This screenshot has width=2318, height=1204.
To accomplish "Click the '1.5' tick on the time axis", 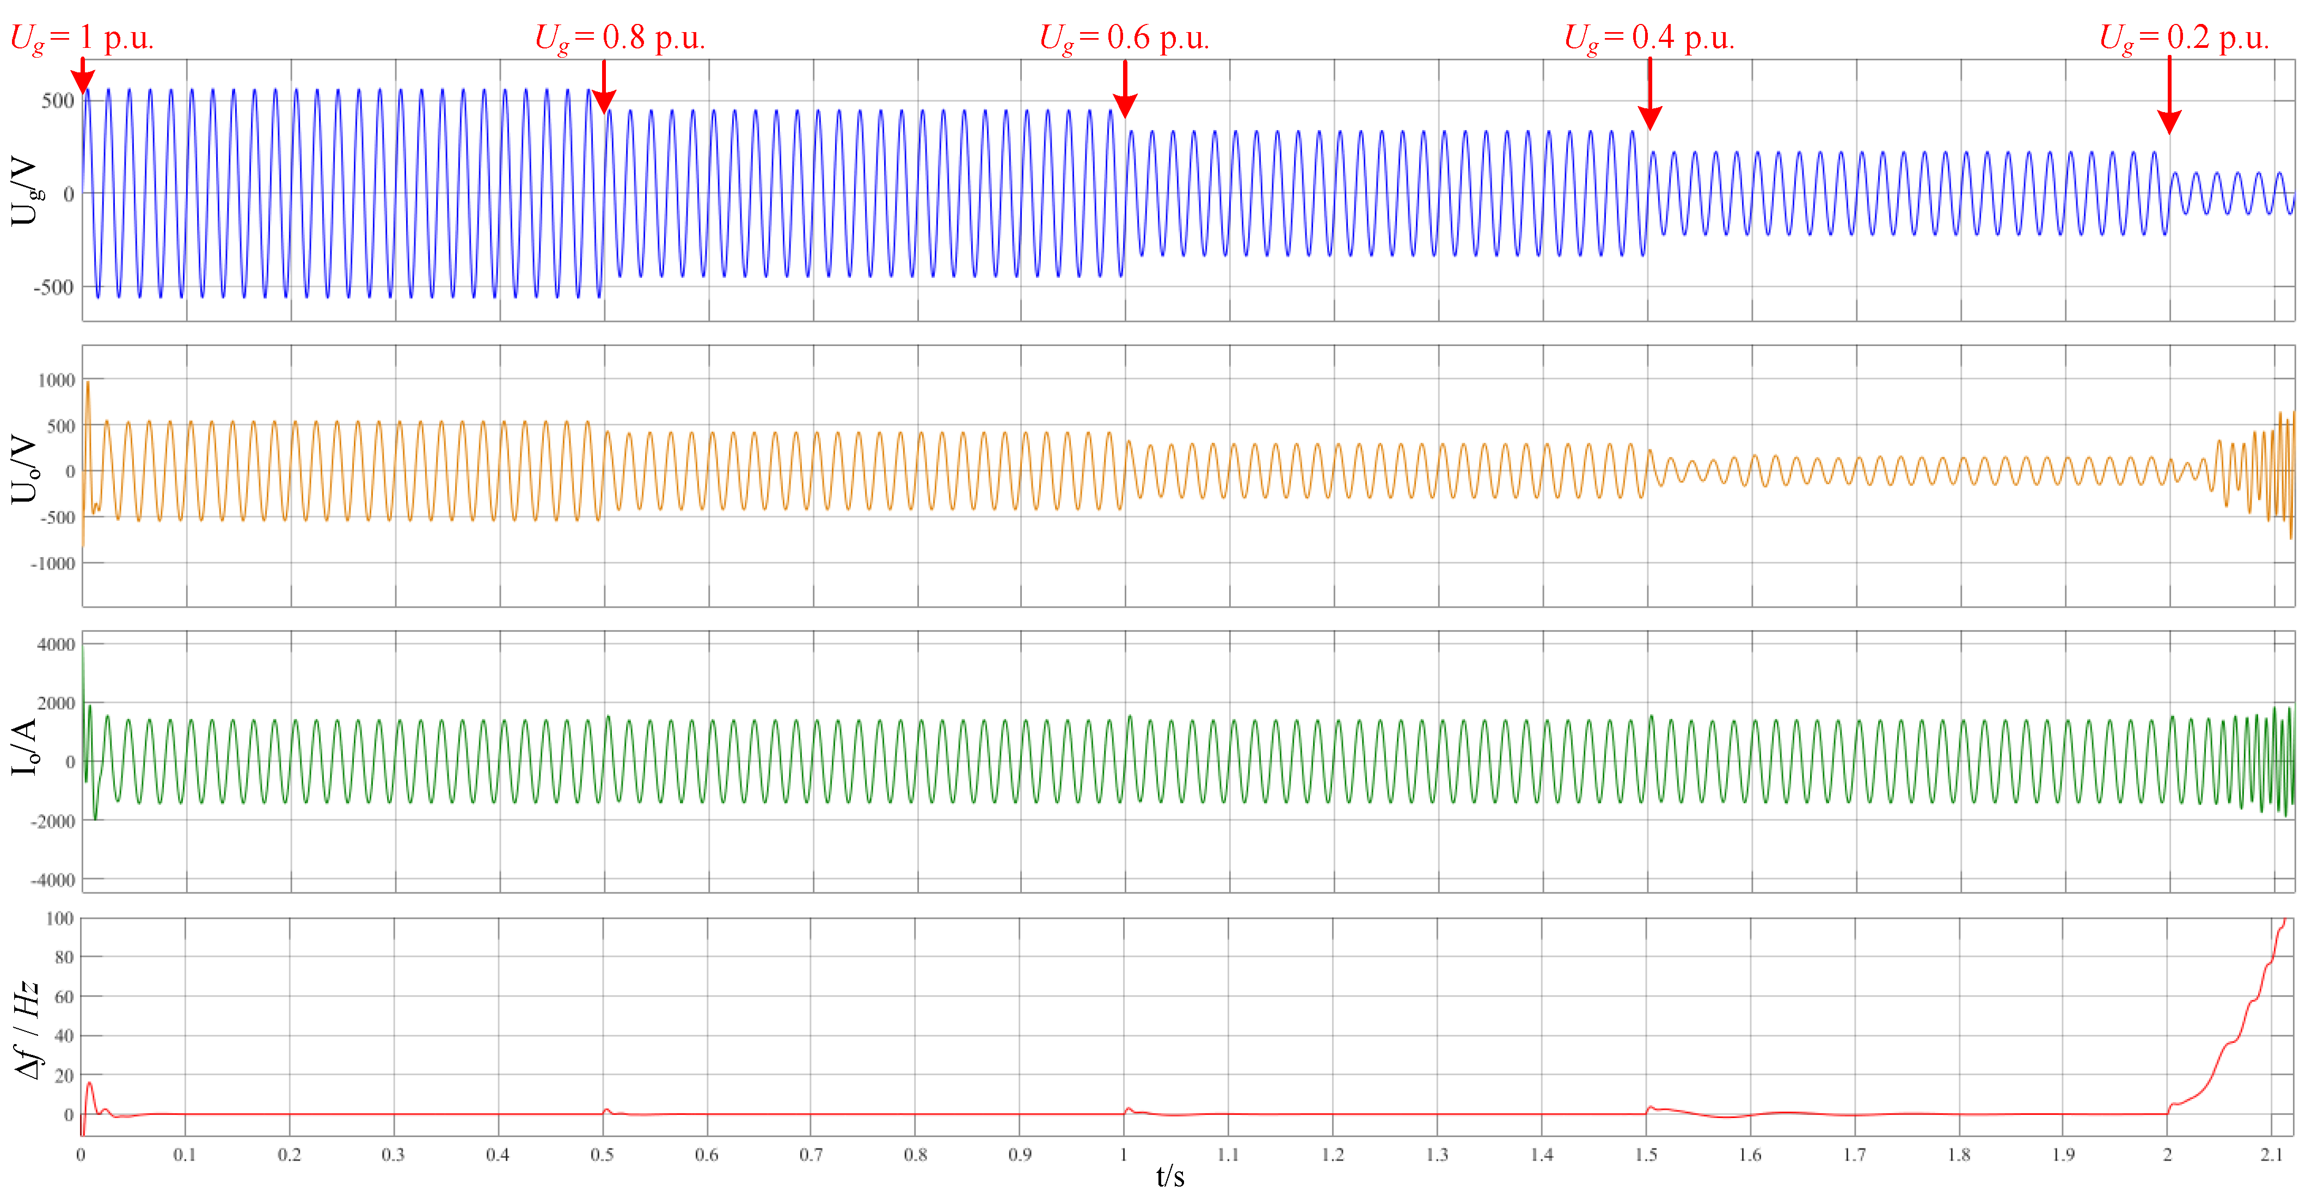I will [x=1646, y=1154].
